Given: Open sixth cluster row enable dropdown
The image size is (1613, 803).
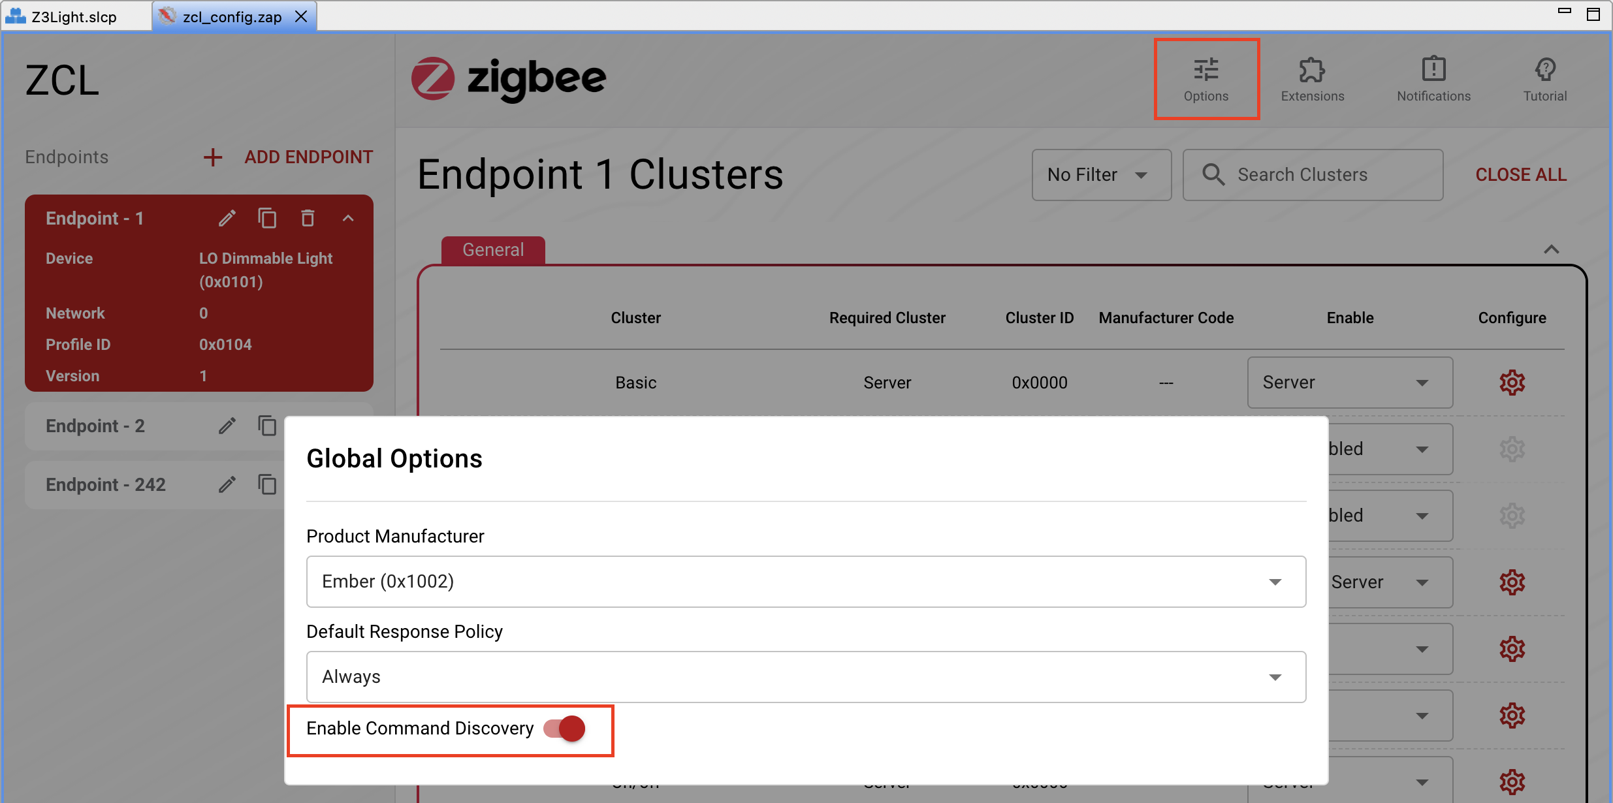Looking at the screenshot, I should point(1391,716).
